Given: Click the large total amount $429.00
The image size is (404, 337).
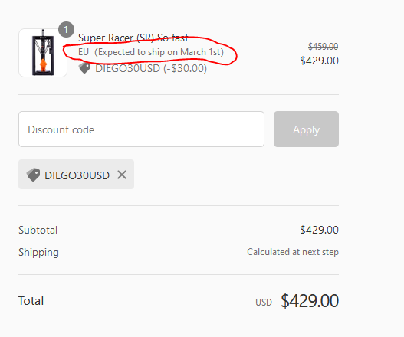Looking at the screenshot, I should (x=310, y=301).
